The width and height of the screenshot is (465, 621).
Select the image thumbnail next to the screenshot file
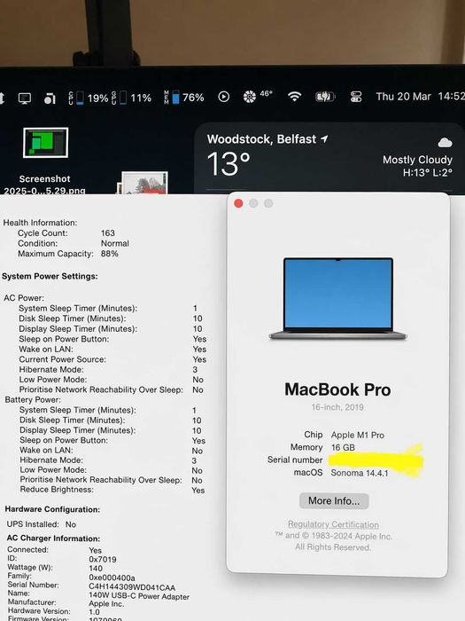(143, 183)
